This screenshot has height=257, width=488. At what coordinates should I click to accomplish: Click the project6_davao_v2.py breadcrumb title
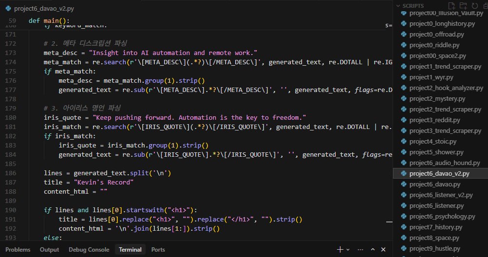tap(44, 8)
